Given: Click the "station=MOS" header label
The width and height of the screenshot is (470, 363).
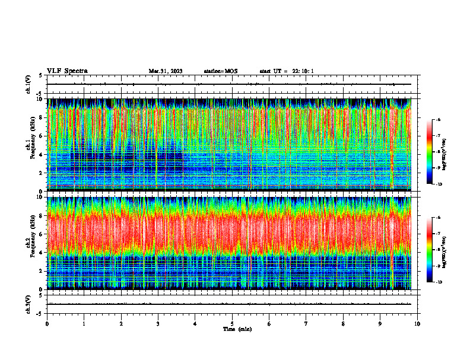Looking at the screenshot, I should (221, 71).
